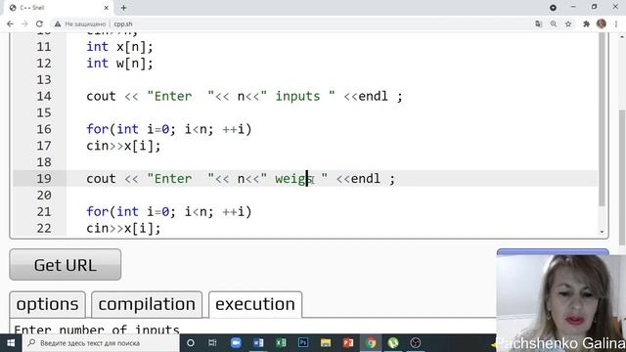Image resolution: width=626 pixels, height=352 pixels.
Task: Click the Windows taskbar search box
Action: coord(101,343)
